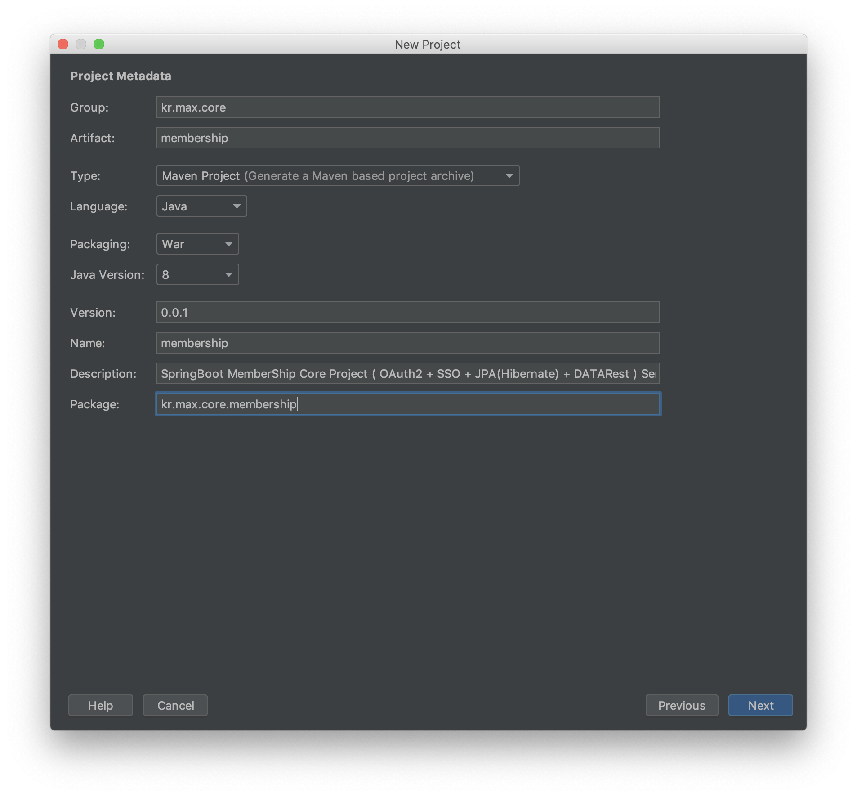
Task: Click the green zoom window button
Action: click(x=99, y=44)
